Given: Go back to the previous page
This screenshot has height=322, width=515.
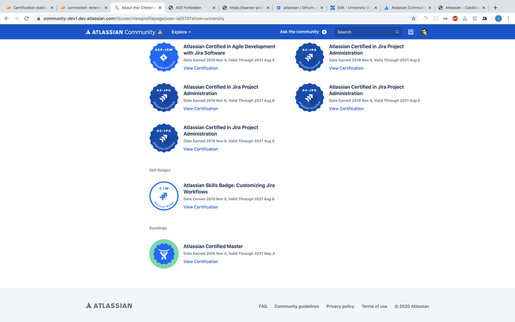Looking at the screenshot, I should pos(7,19).
